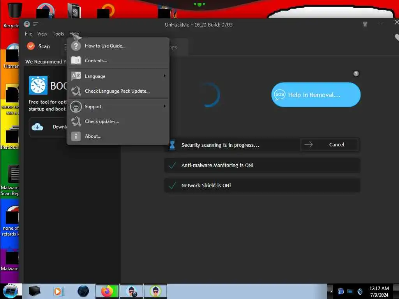
Task: Click Security scanning is in progress text
Action: click(220, 145)
